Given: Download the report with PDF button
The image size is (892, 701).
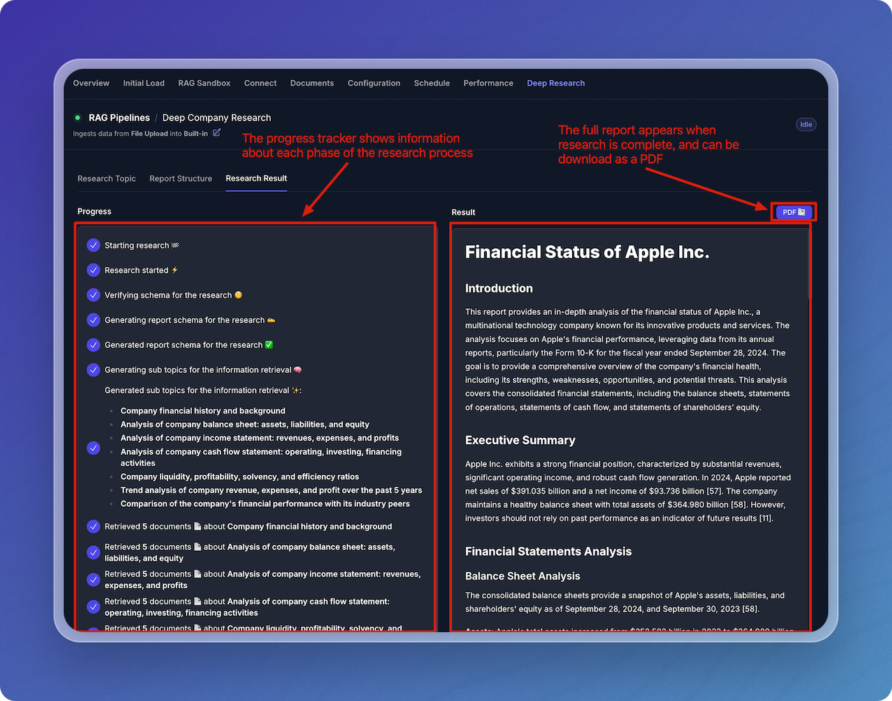Looking at the screenshot, I should click(x=794, y=212).
